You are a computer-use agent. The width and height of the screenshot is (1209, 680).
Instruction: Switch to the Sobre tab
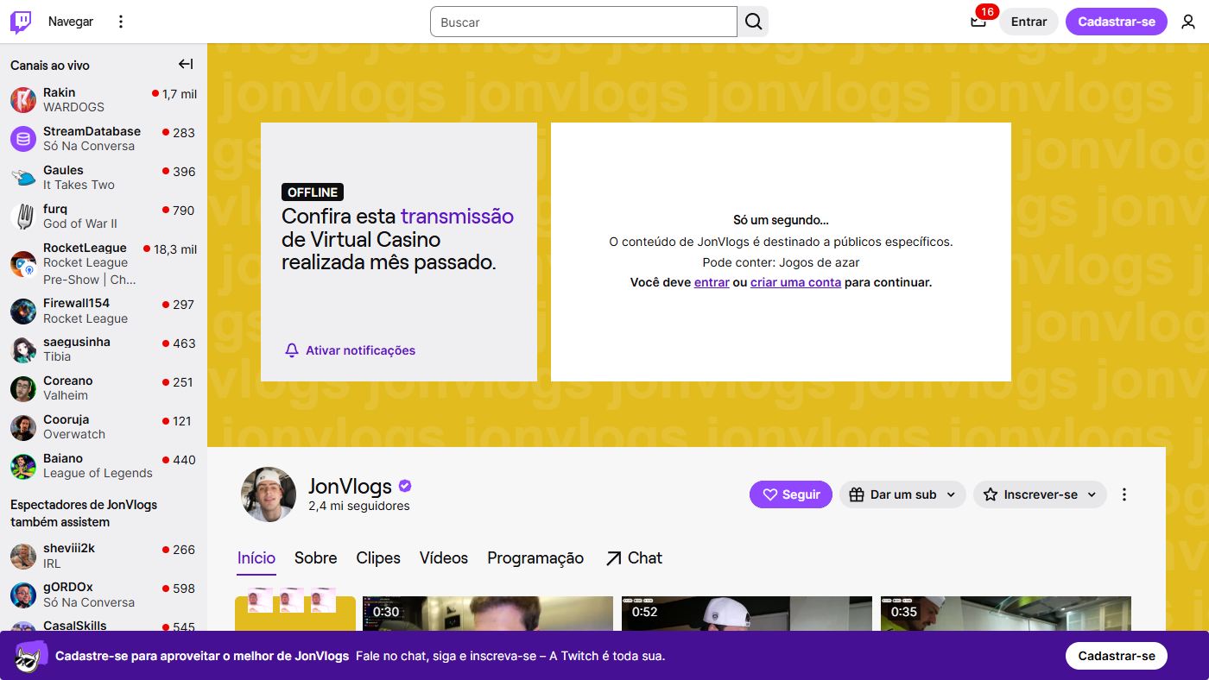click(x=315, y=558)
